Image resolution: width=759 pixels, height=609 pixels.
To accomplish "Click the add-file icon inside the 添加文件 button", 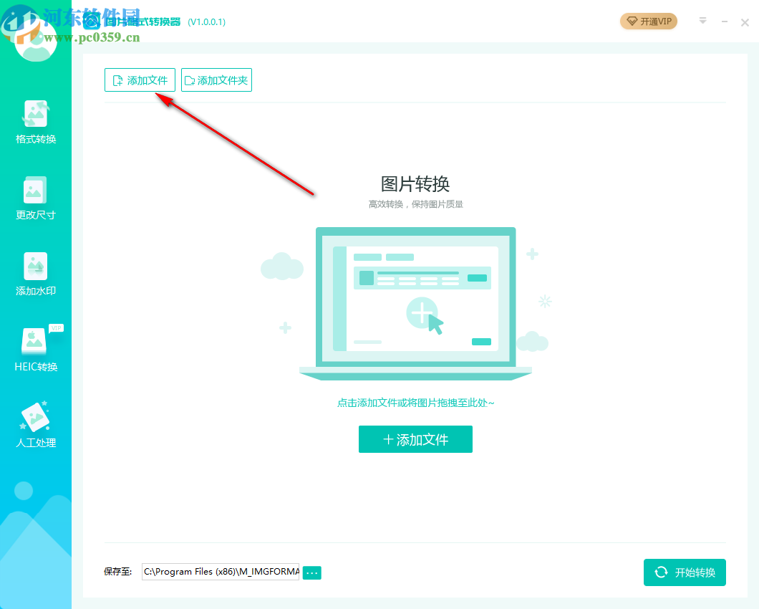I will 117,80.
